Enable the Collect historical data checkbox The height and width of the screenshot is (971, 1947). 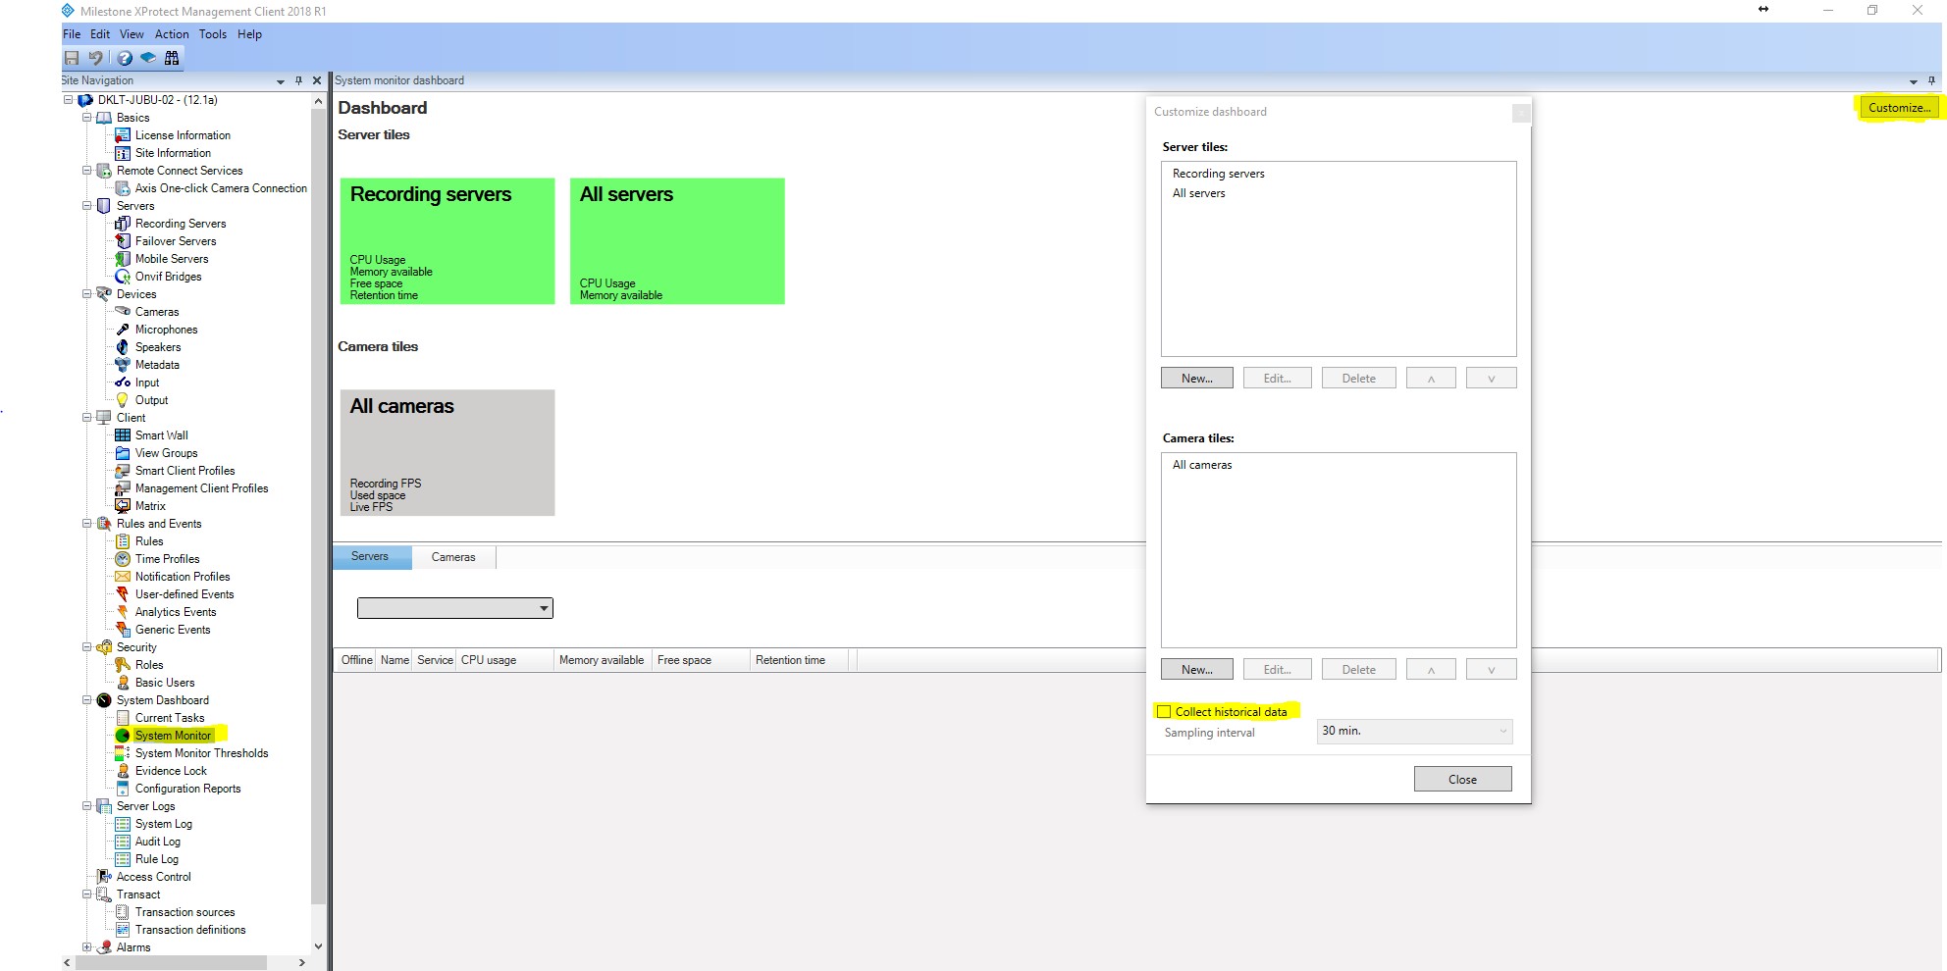[x=1164, y=710]
